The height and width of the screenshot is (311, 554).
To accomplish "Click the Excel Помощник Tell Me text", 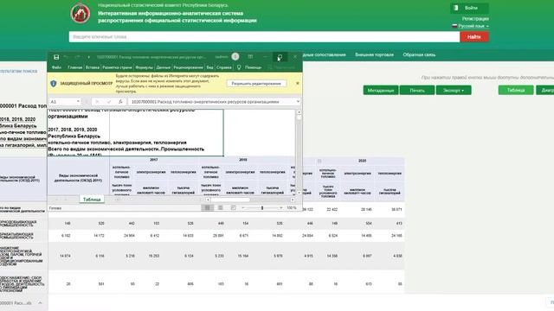I will [x=254, y=67].
